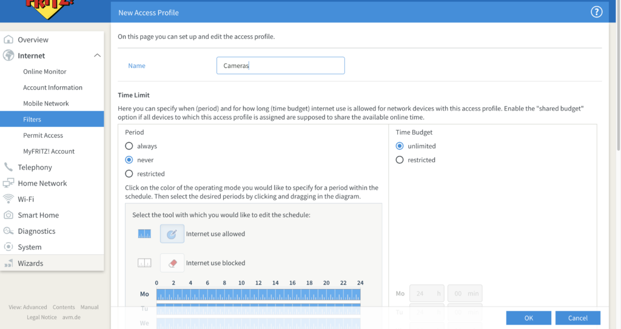Select the Internet use blocked eraser tool
The image size is (621, 329).
[x=172, y=263]
